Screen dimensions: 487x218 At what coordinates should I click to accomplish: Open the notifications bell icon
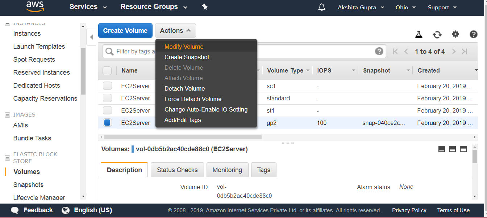coord(322,7)
